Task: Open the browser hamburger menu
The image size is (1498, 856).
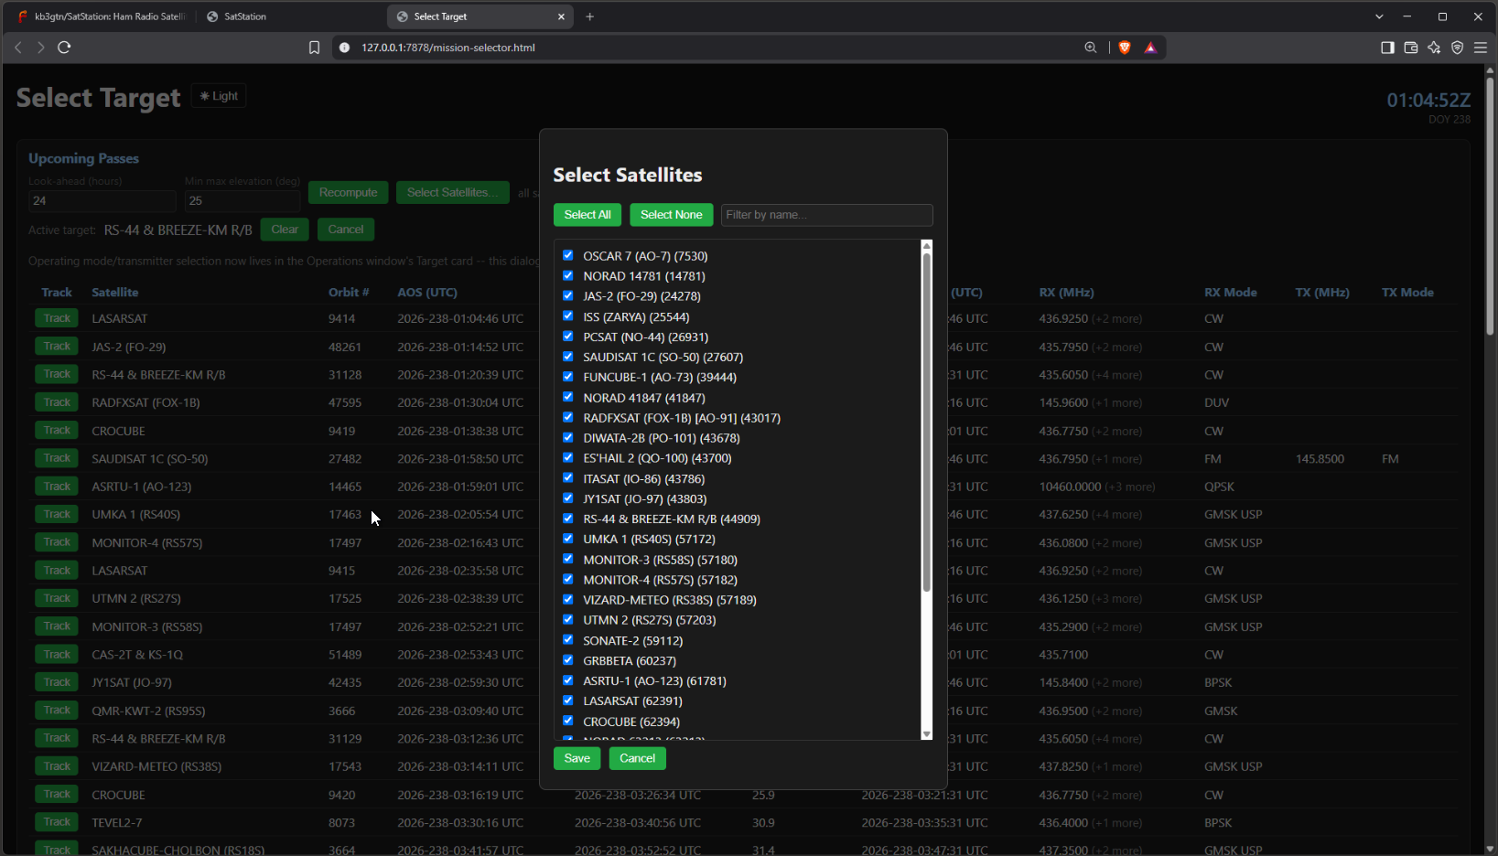Action: [x=1481, y=48]
